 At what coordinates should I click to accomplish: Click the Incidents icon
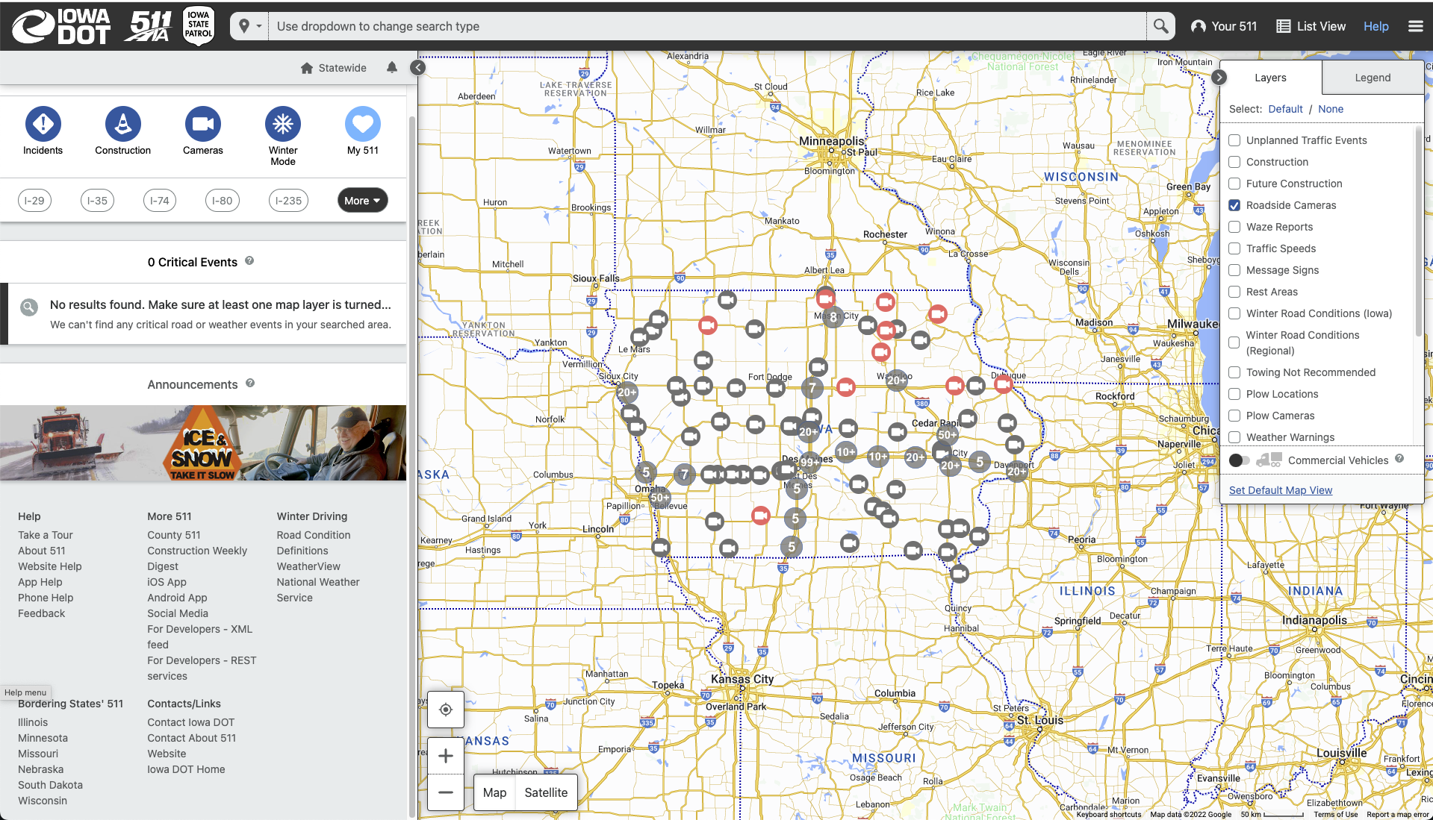(x=43, y=124)
